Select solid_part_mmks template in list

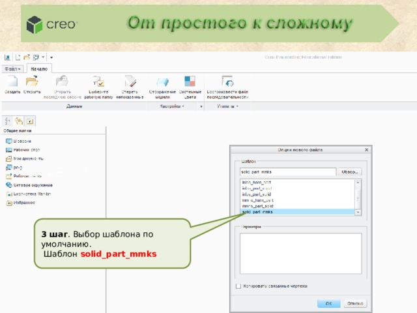[x=297, y=212]
